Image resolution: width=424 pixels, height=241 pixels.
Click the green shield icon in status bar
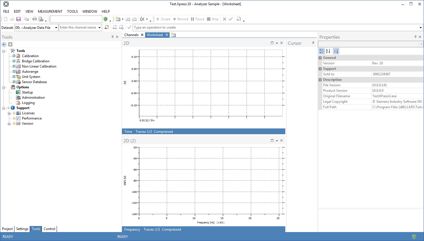tap(414, 237)
